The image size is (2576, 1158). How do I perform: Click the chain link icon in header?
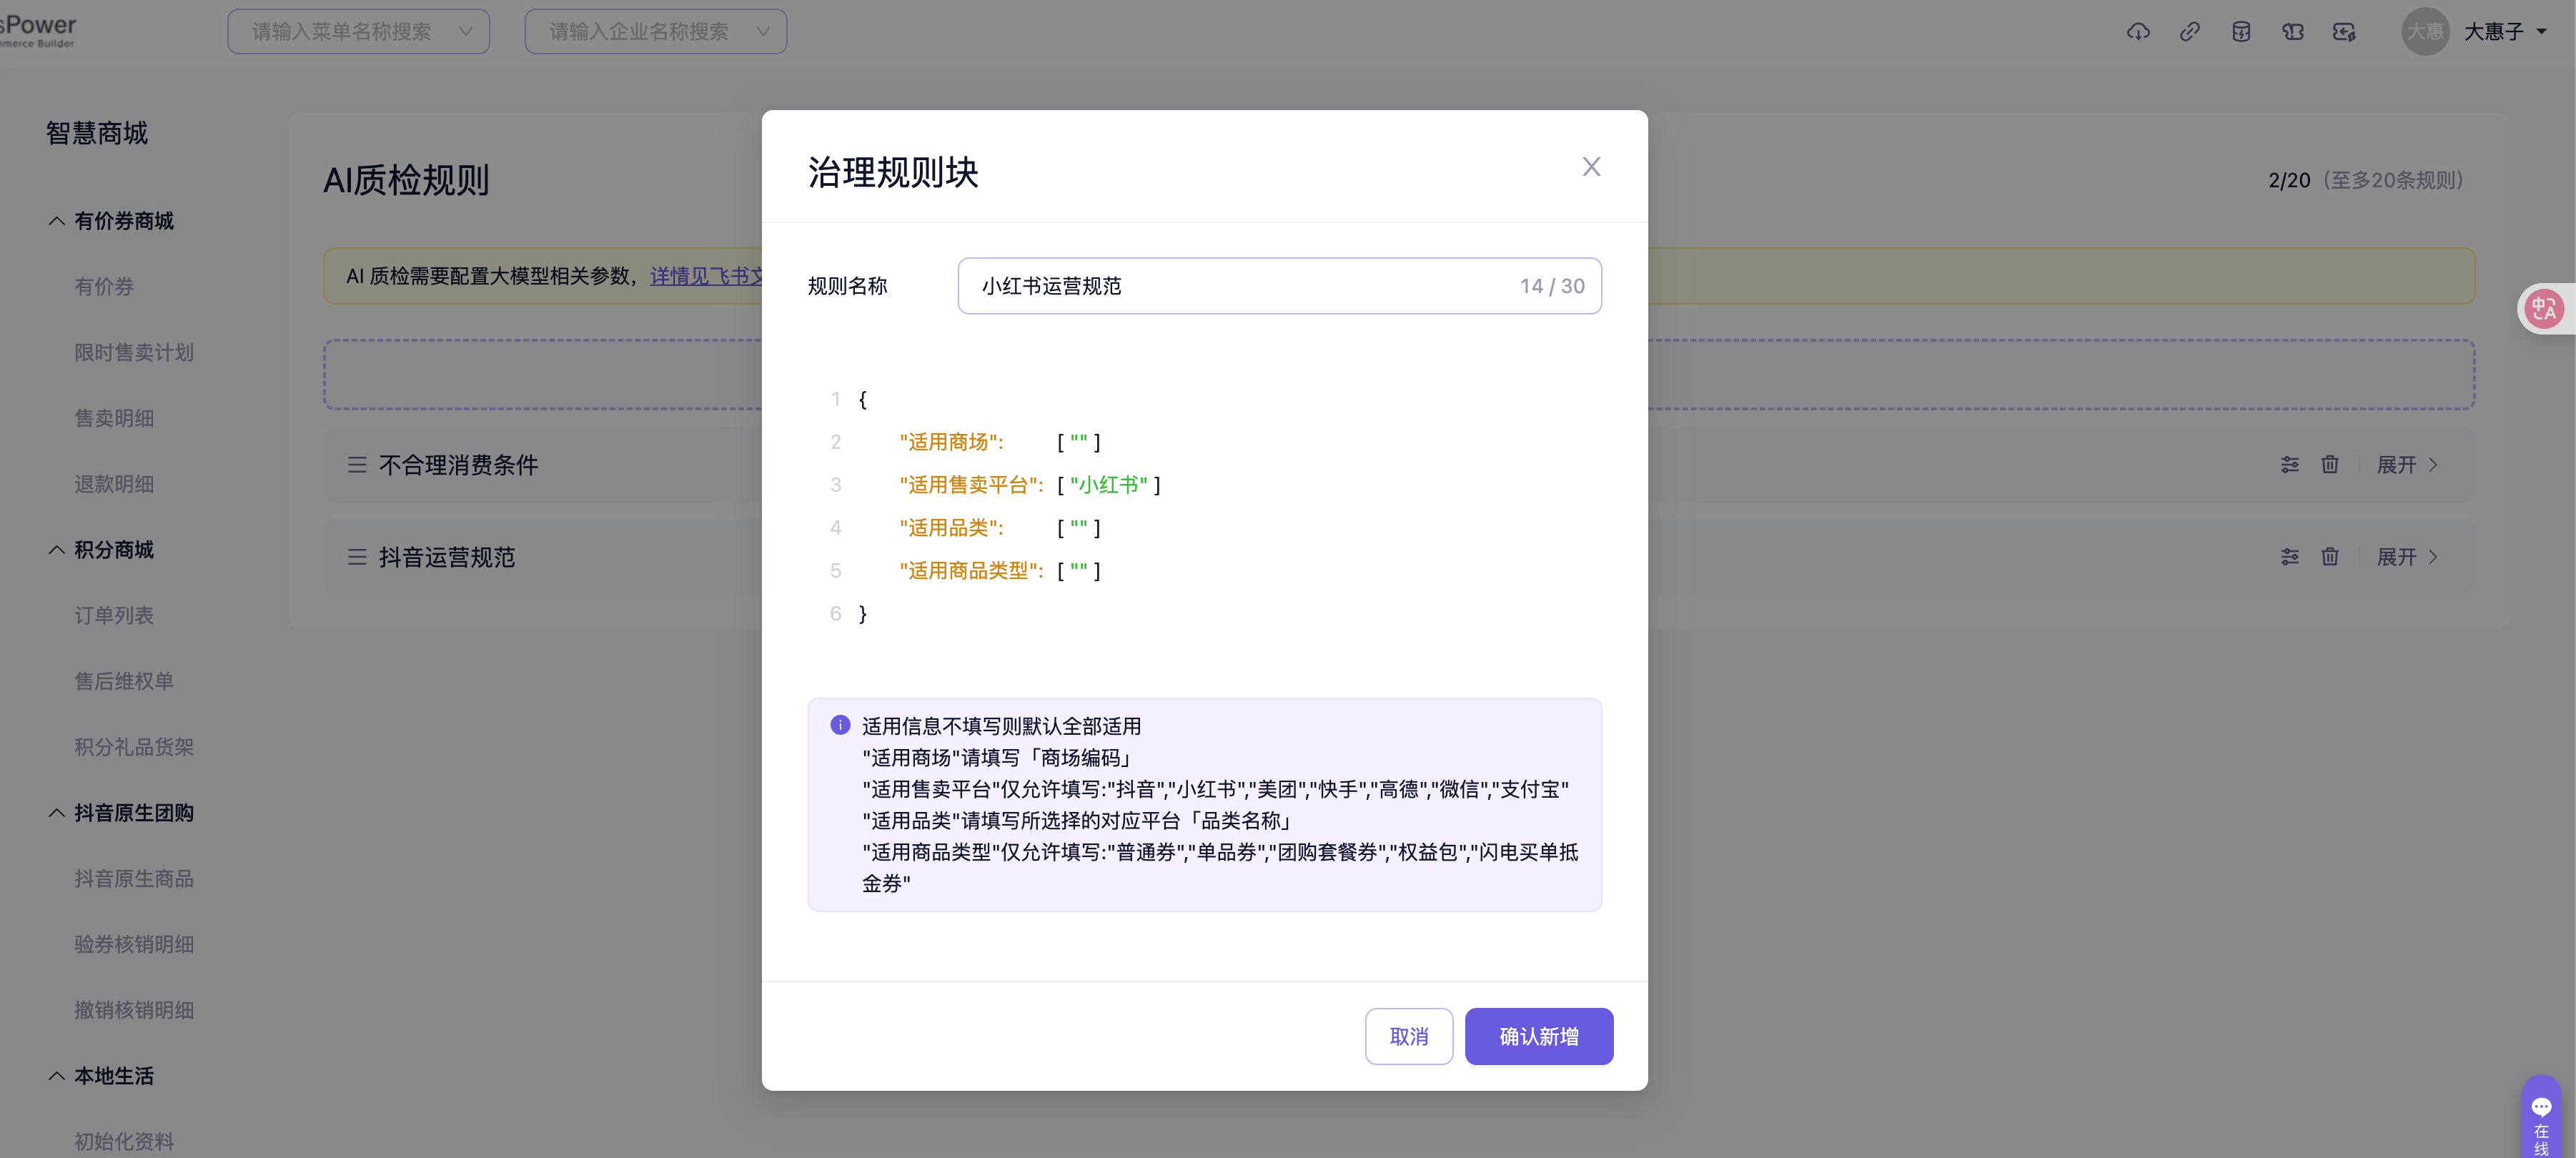coord(2189,32)
